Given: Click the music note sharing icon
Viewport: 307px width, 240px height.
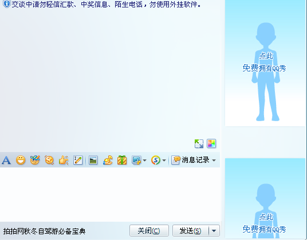Looking at the screenshot, I should [x=108, y=160].
